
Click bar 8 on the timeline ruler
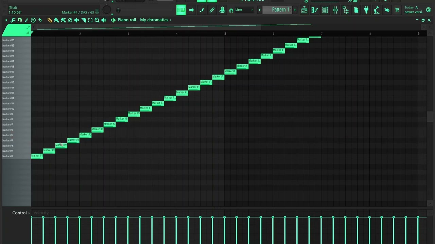tap(370, 34)
